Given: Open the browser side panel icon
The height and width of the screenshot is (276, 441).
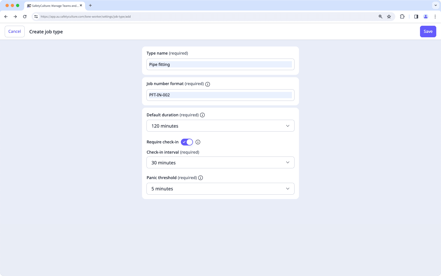Looking at the screenshot, I should coord(416,16).
